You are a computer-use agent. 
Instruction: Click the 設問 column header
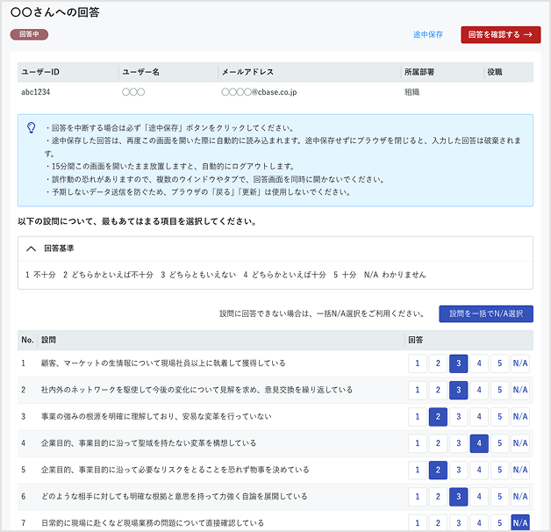(48, 340)
